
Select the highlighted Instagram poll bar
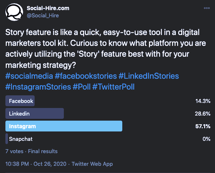[x=64, y=126]
